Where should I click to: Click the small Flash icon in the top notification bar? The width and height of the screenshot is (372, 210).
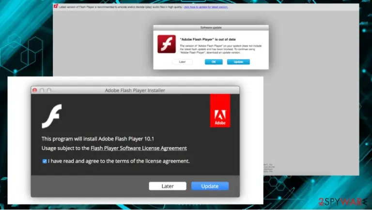click(x=56, y=6)
